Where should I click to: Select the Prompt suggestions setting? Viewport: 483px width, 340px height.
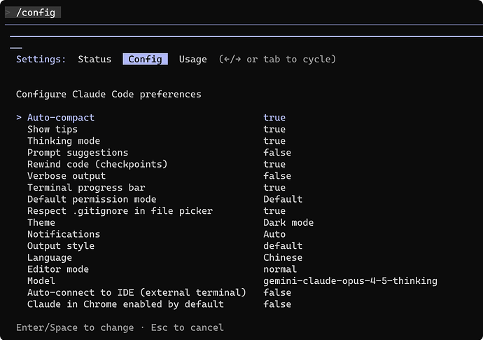click(78, 152)
